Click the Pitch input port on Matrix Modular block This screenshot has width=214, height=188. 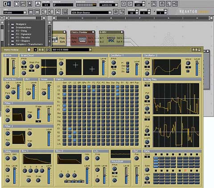coord(74,38)
